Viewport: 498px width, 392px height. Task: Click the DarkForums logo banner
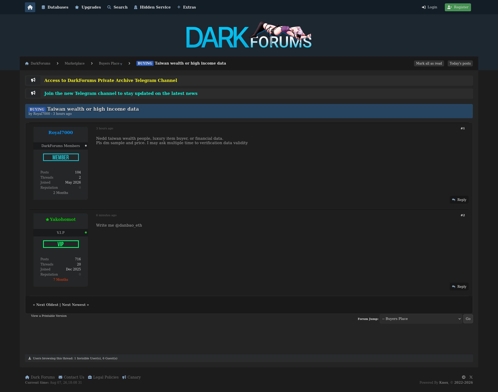[249, 35]
